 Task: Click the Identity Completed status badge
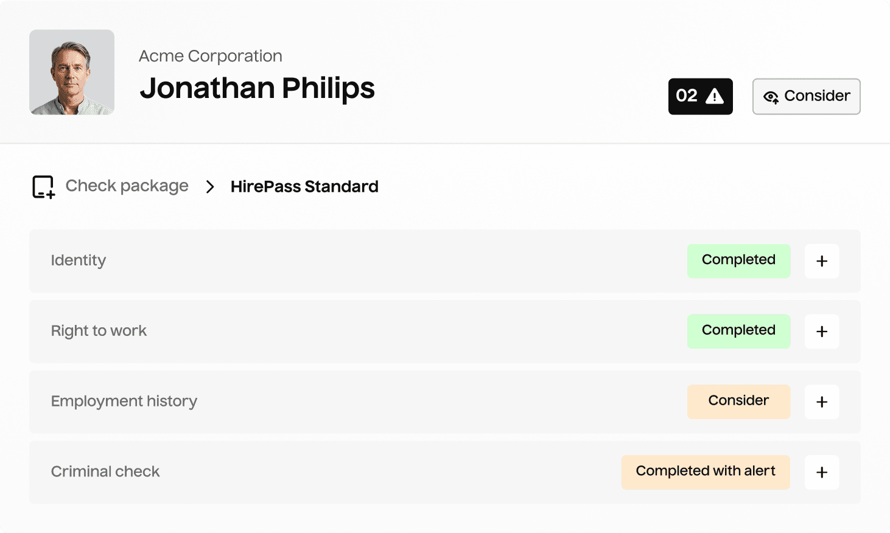click(738, 260)
